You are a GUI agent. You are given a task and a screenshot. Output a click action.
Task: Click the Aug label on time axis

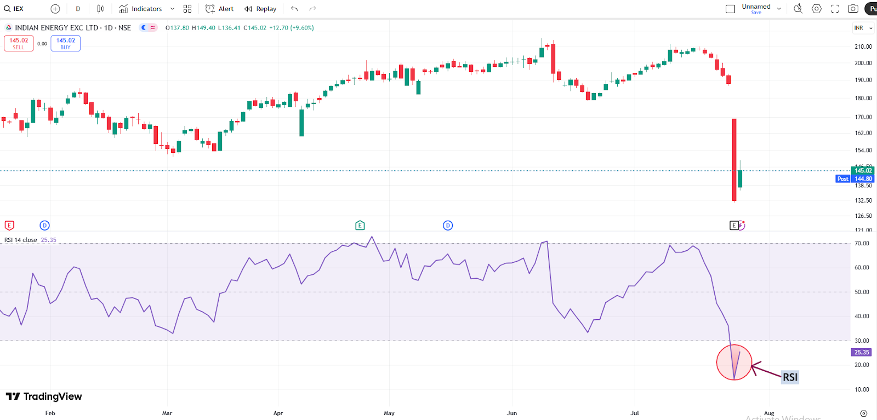click(x=769, y=413)
